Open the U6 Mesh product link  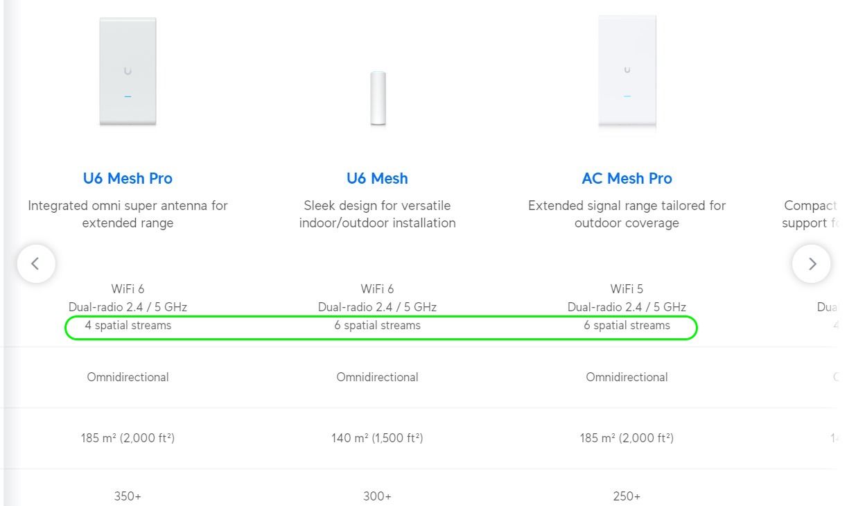click(x=377, y=178)
